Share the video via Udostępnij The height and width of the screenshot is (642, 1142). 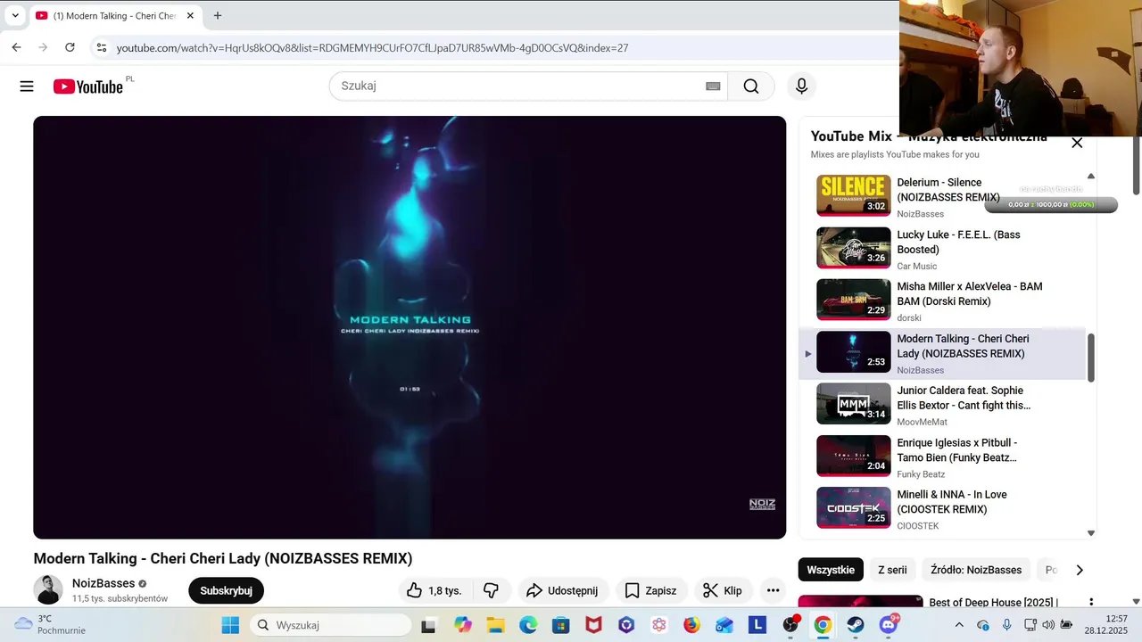[x=562, y=590]
